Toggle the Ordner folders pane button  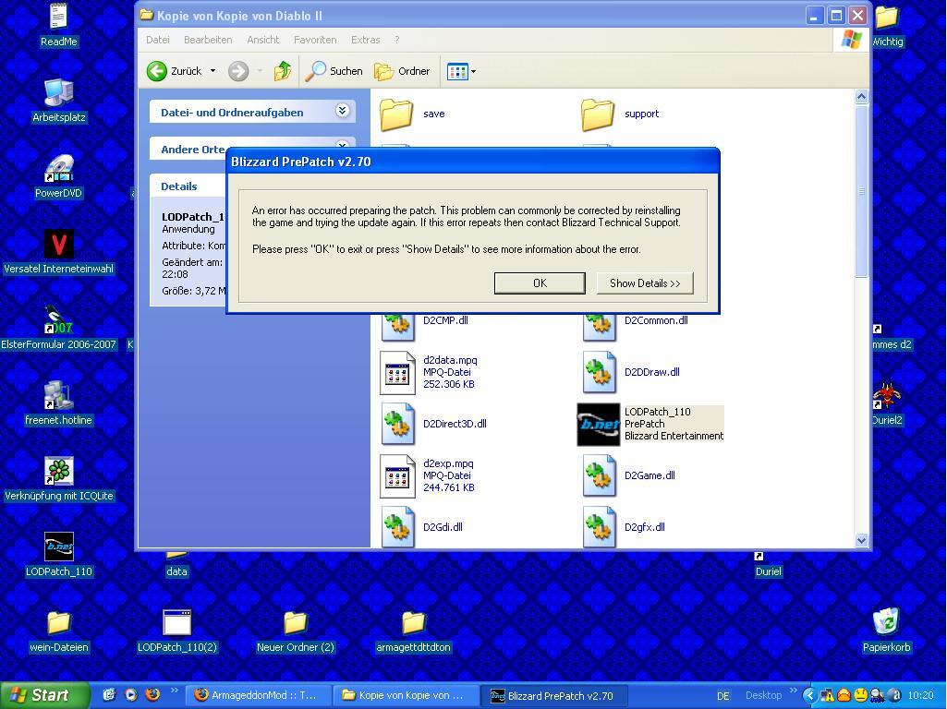tap(402, 71)
